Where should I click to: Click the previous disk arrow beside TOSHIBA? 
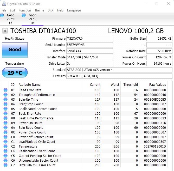(5, 31)
